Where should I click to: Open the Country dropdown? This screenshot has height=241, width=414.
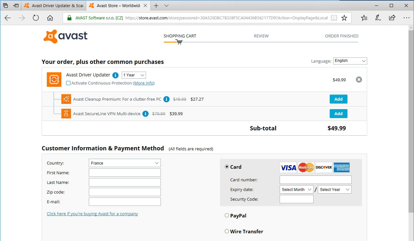[125, 163]
